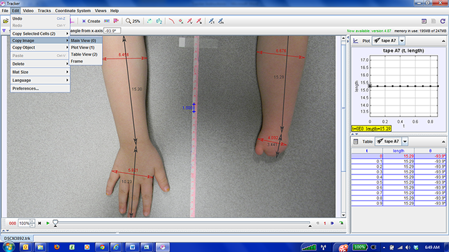Screen dimensions: 449x252
Task: Open the Tracks menu
Action: pos(44,11)
